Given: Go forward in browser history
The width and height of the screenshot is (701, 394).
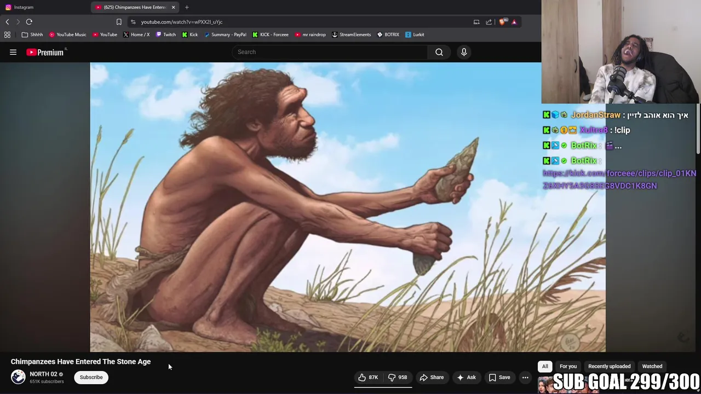Looking at the screenshot, I should [x=18, y=22].
